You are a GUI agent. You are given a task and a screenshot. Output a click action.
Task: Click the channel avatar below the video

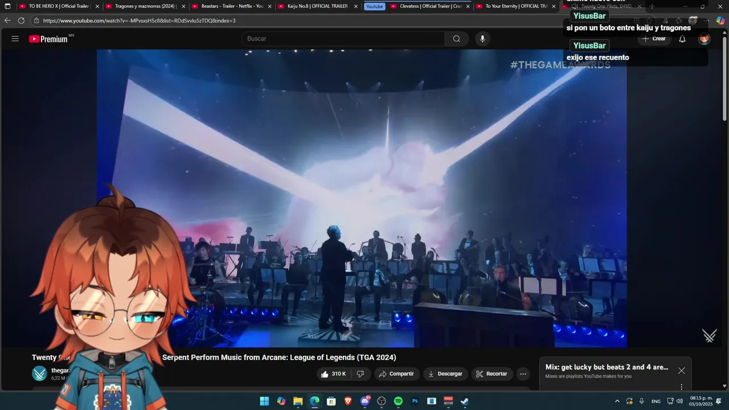tap(39, 374)
